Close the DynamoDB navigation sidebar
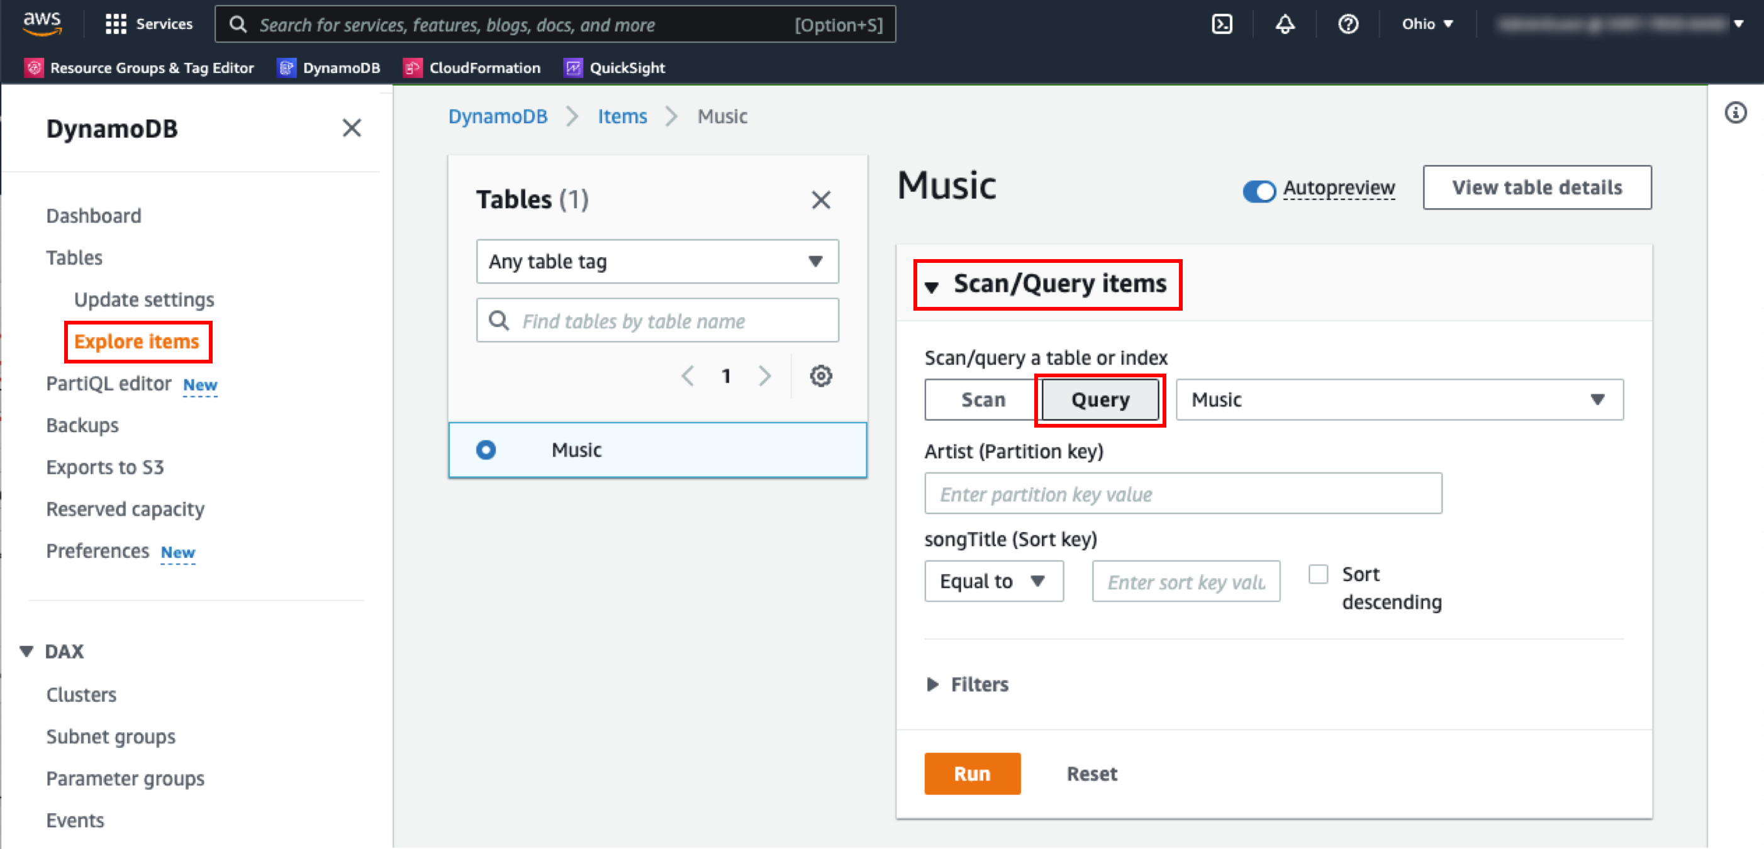 tap(351, 128)
